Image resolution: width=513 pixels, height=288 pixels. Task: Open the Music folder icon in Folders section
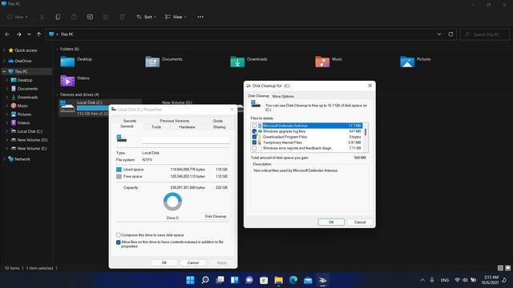[x=322, y=62]
